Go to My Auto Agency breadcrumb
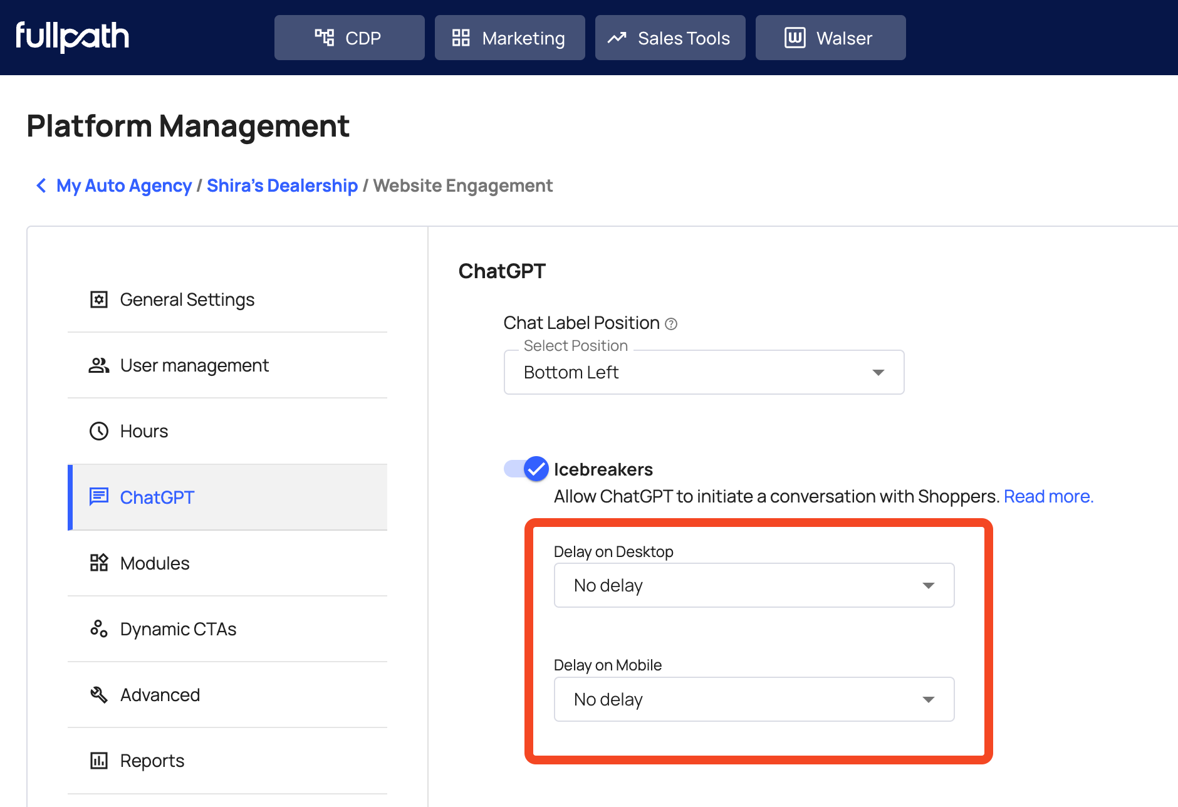 123,185
